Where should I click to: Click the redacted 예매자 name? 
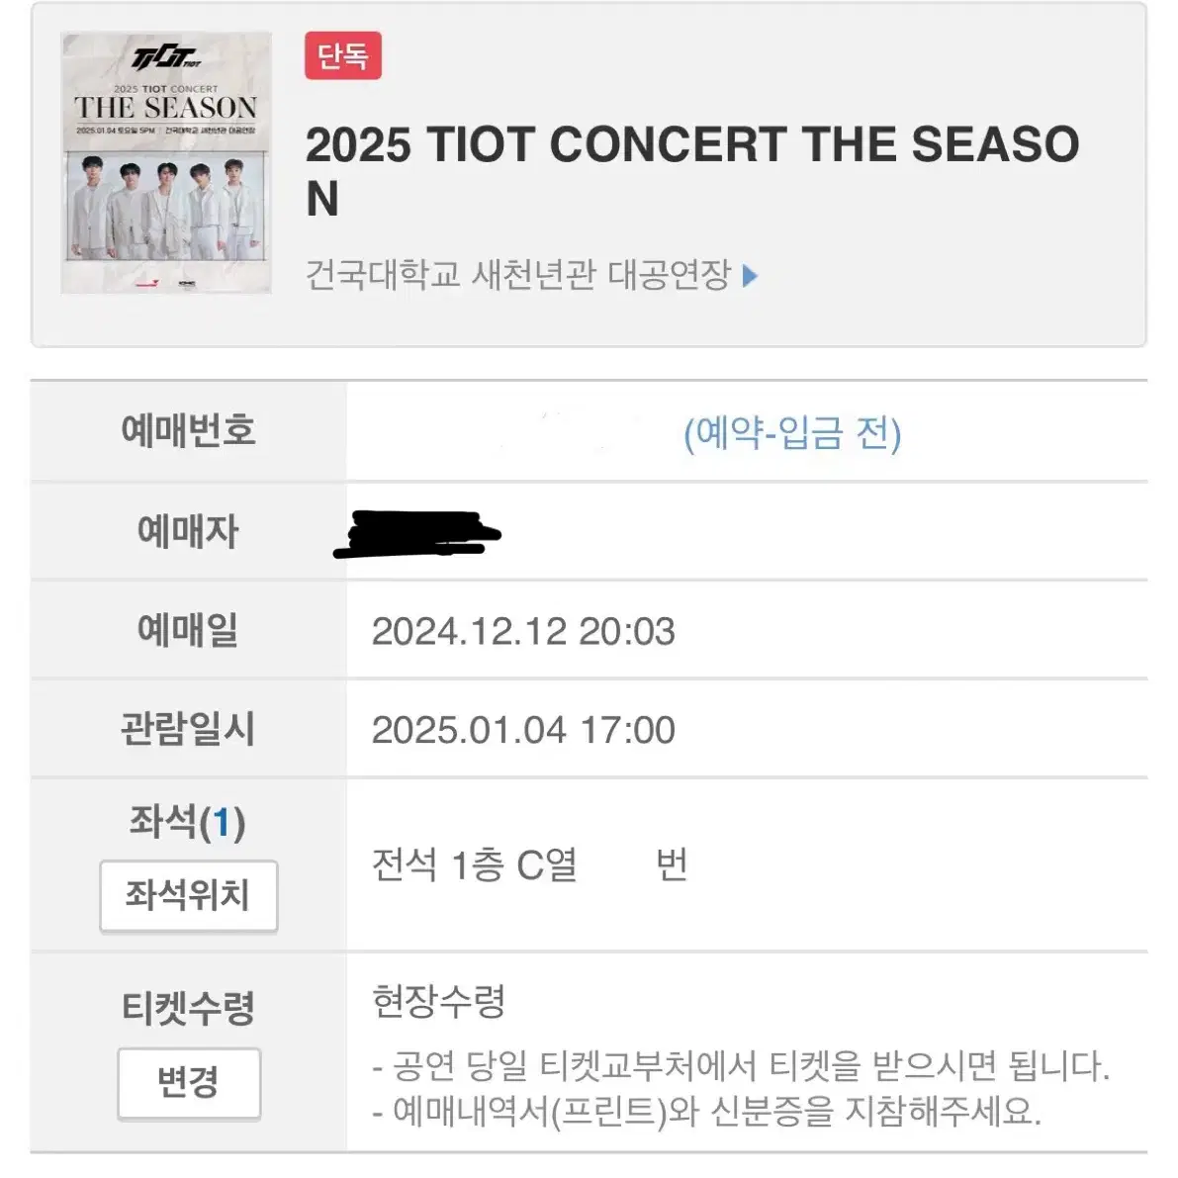click(417, 534)
